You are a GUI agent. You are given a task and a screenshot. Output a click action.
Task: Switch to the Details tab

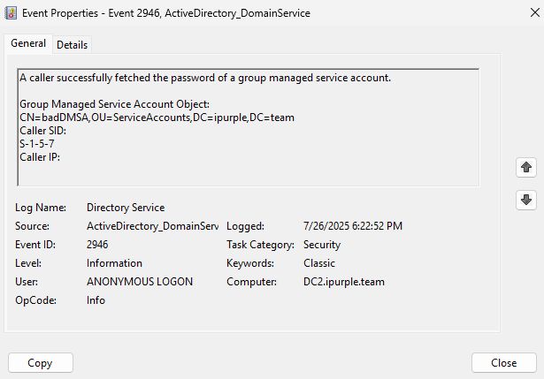73,45
